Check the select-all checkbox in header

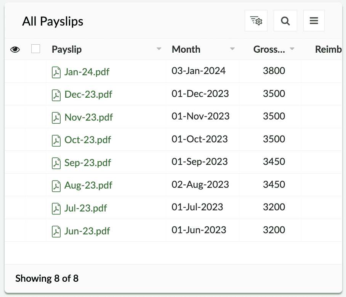point(36,49)
